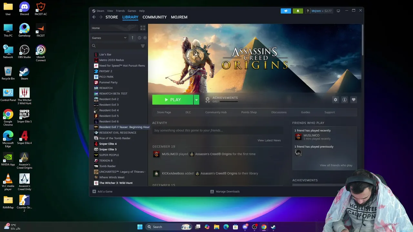The width and height of the screenshot is (413, 232).
Task: Open Support link
Action: point(329,112)
